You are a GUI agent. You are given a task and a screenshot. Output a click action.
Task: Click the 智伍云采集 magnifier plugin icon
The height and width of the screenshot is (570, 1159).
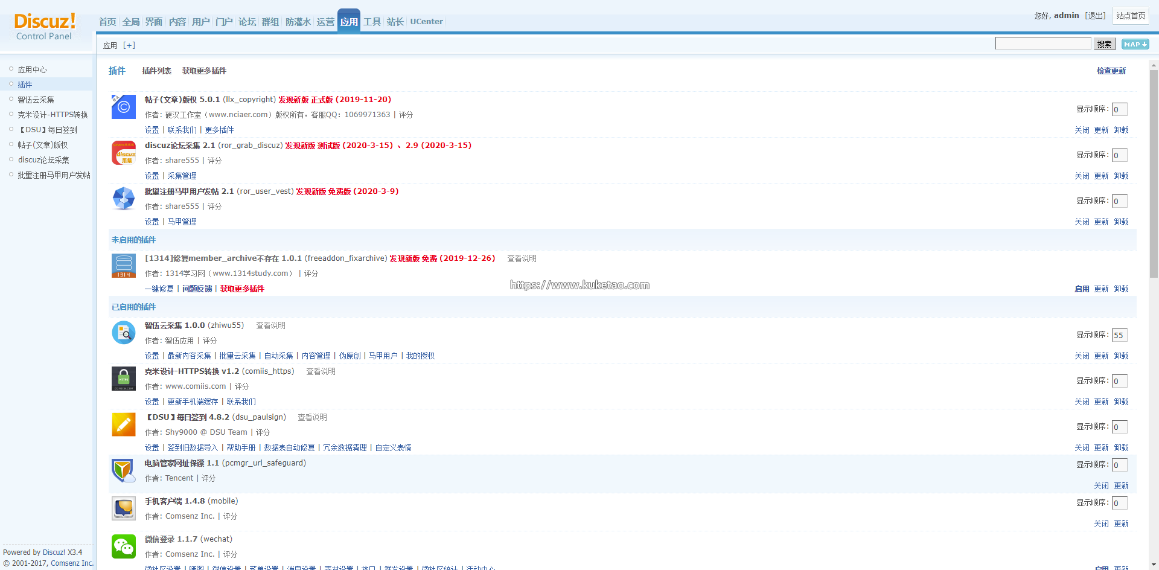click(x=124, y=333)
